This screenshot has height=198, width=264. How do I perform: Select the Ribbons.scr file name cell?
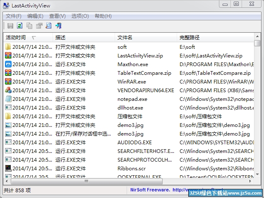[x=132, y=168]
